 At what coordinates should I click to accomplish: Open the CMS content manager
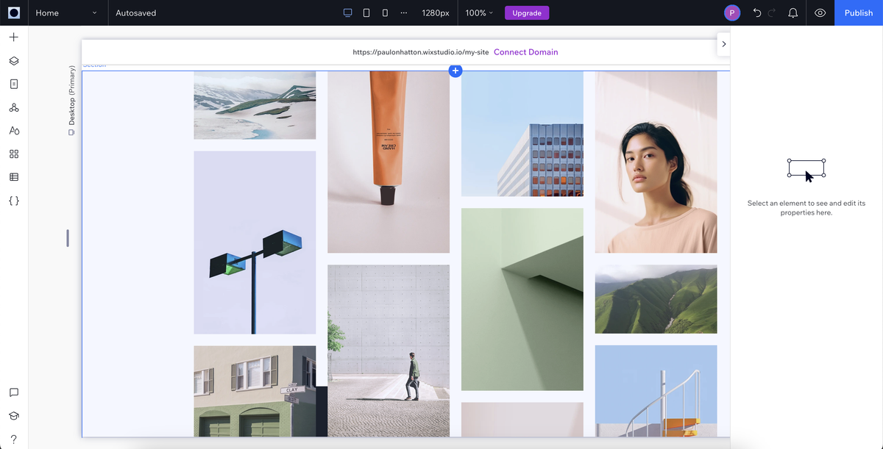[13, 176]
